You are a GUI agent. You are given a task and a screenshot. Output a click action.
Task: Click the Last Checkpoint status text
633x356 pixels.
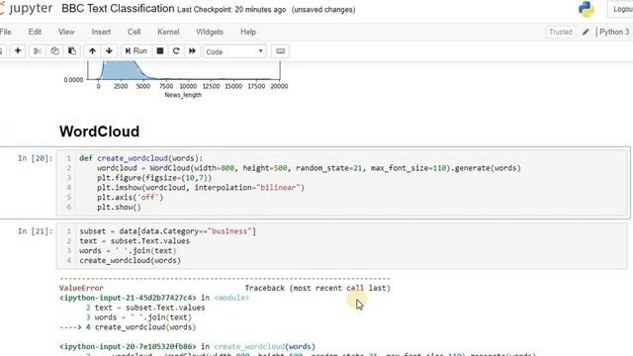click(231, 10)
